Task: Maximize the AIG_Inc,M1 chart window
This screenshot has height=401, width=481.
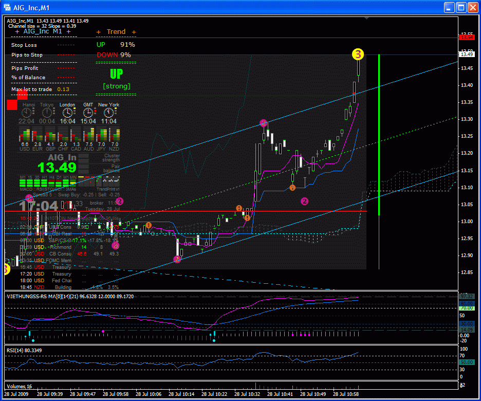Action: click(x=461, y=7)
